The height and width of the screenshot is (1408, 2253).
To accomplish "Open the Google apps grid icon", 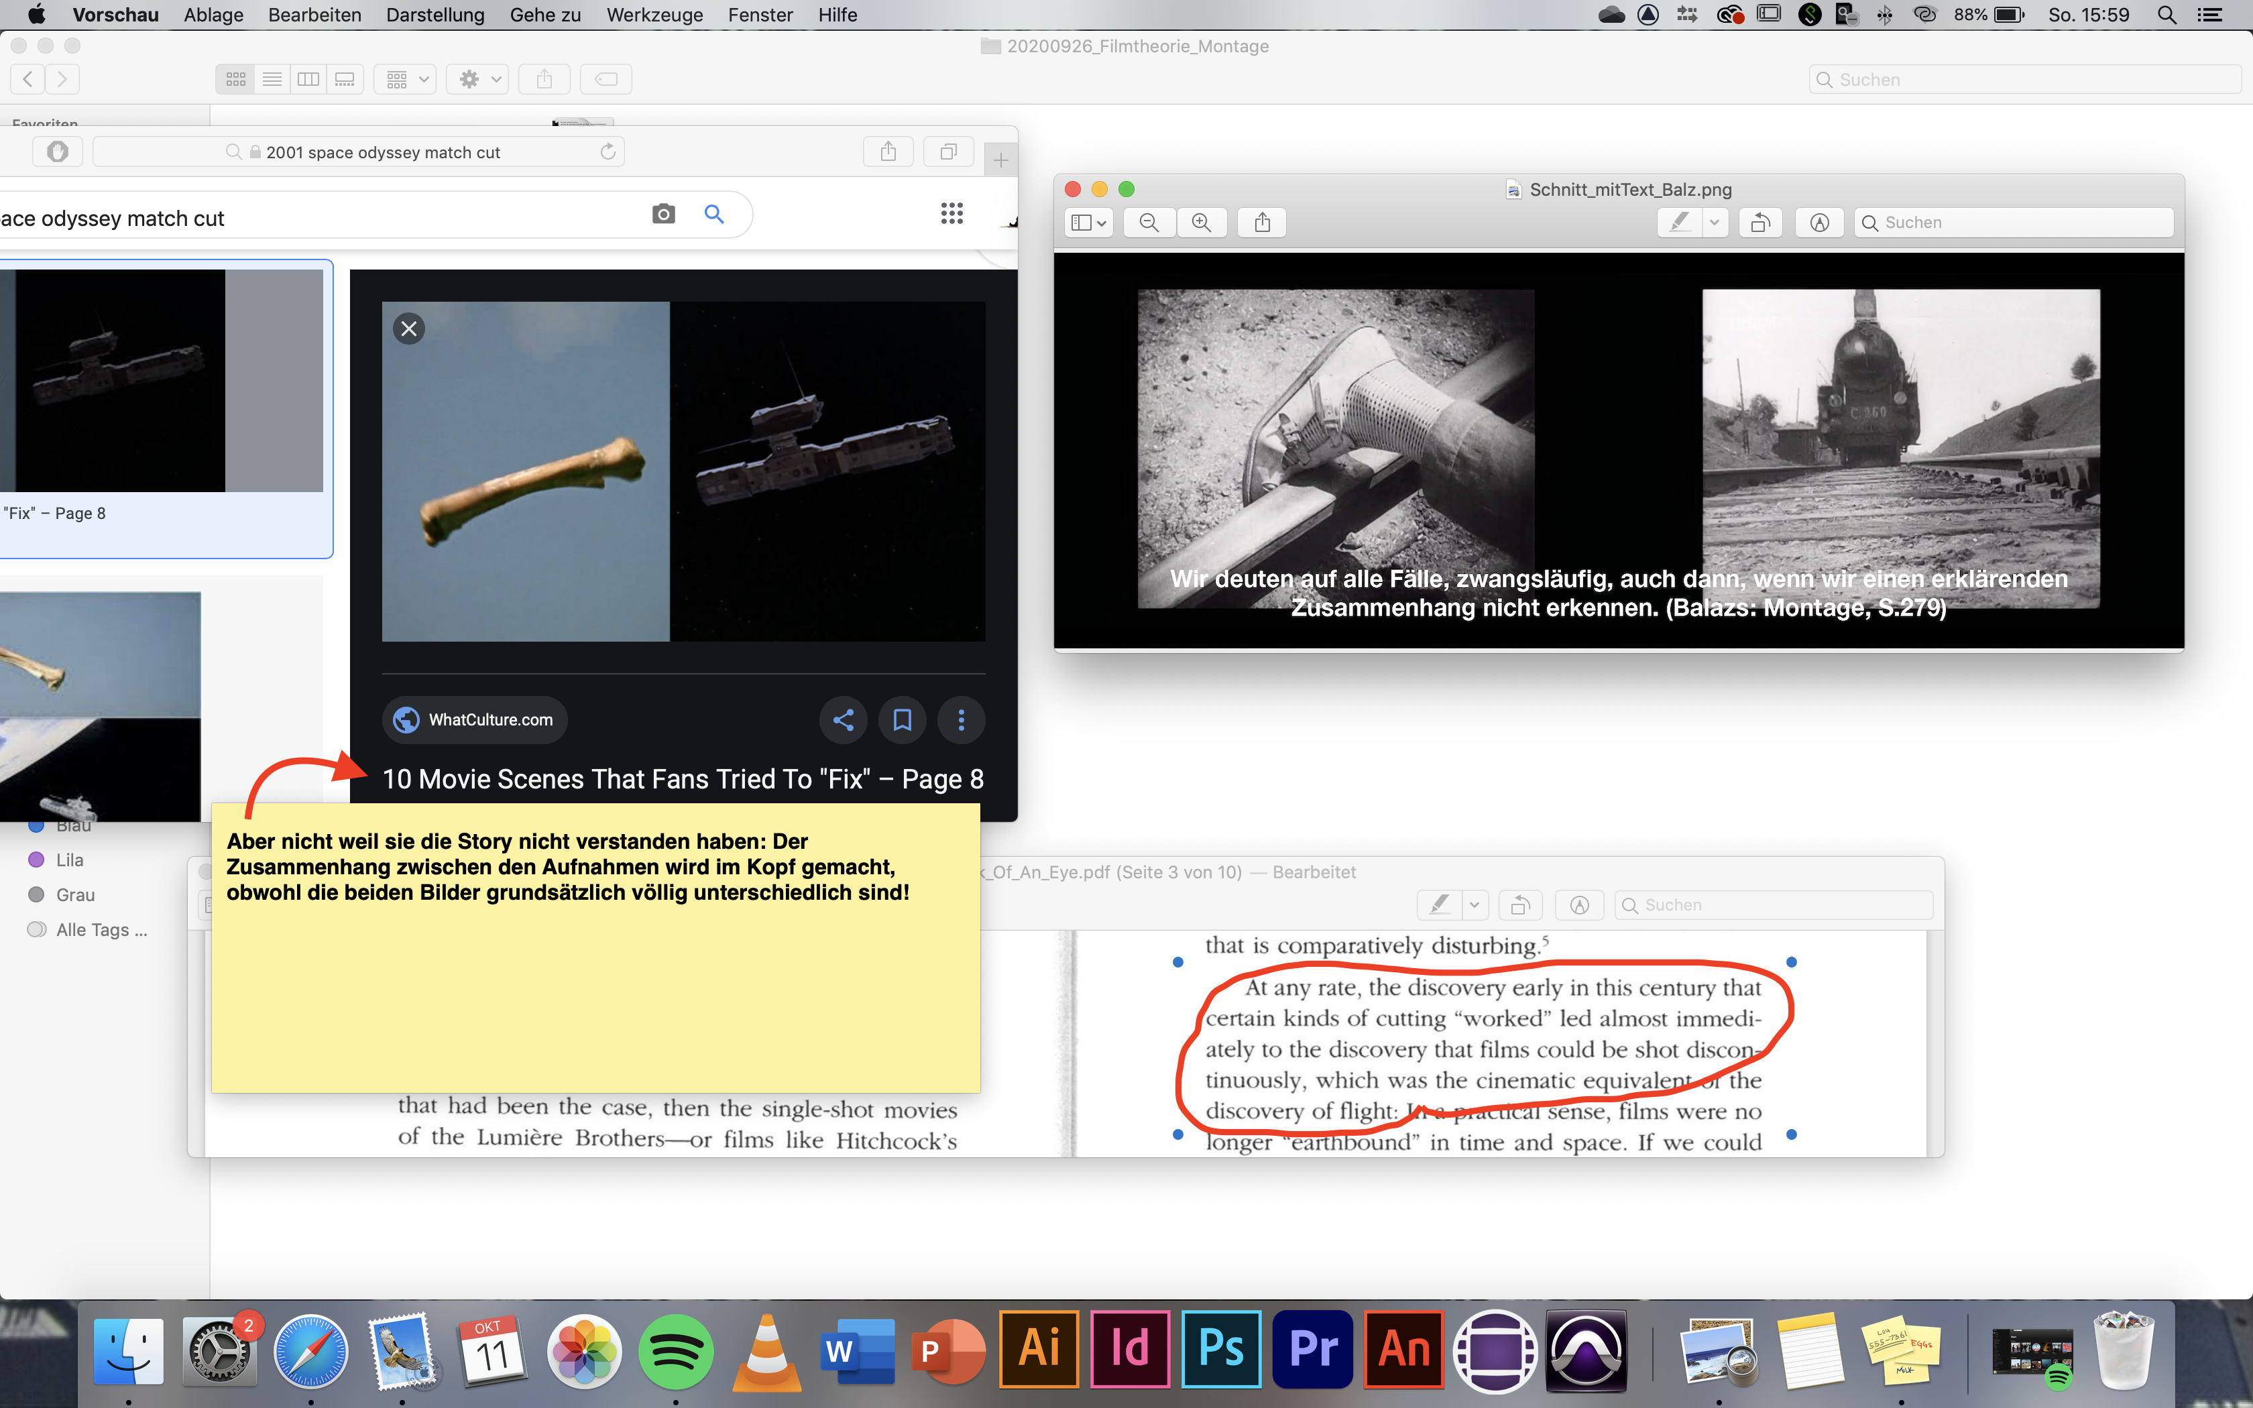I will click(951, 213).
